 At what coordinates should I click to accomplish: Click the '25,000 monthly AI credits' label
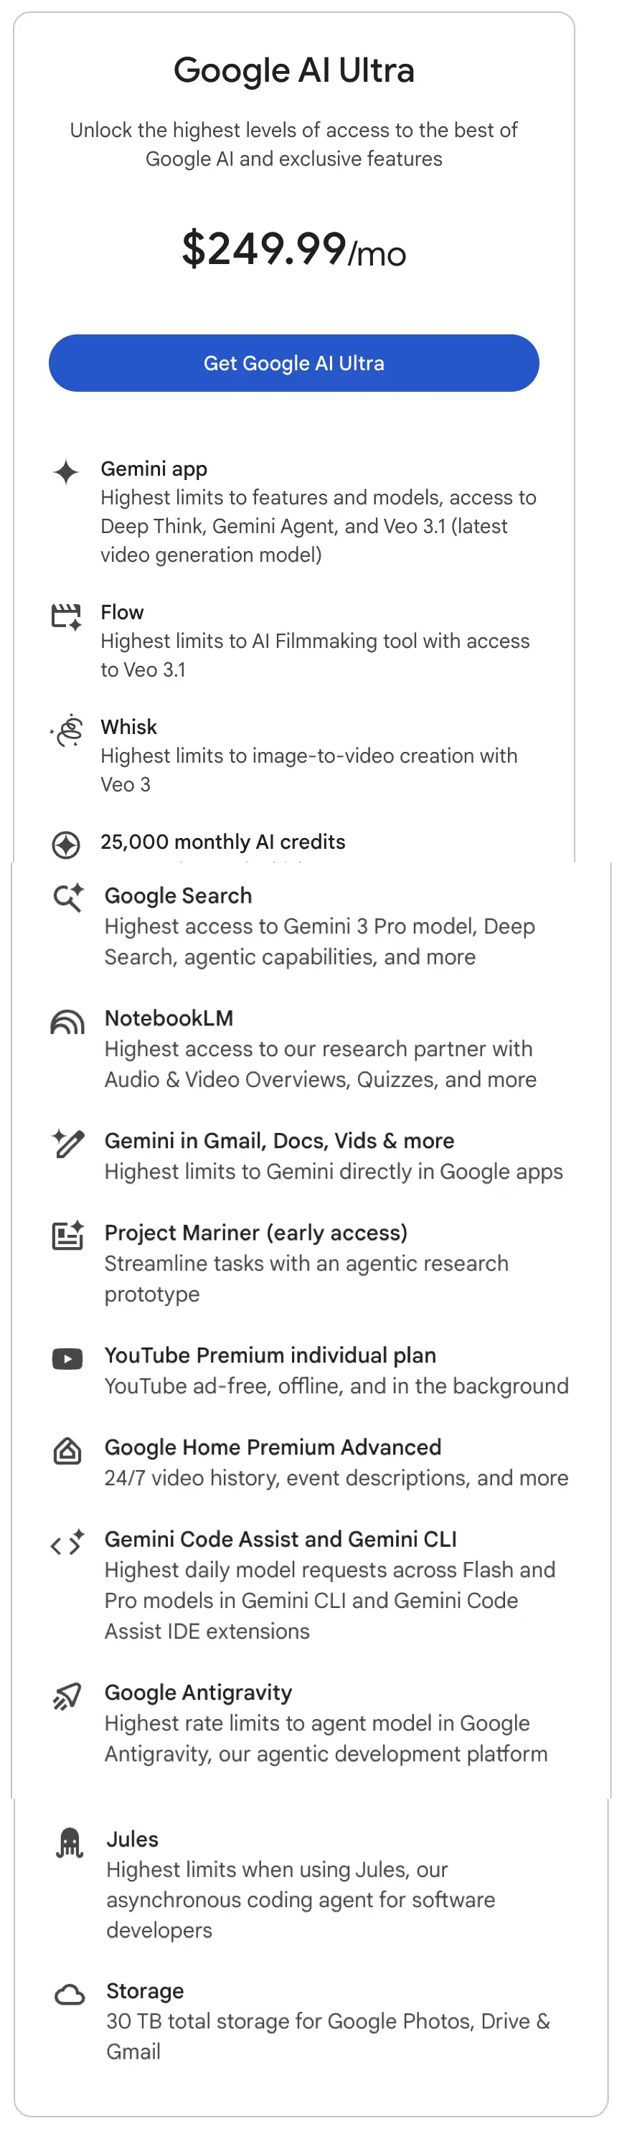pyautogui.click(x=223, y=842)
